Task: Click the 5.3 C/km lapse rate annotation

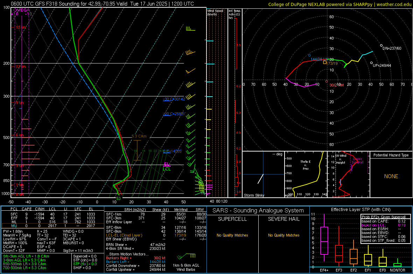Action: (x=139, y=136)
